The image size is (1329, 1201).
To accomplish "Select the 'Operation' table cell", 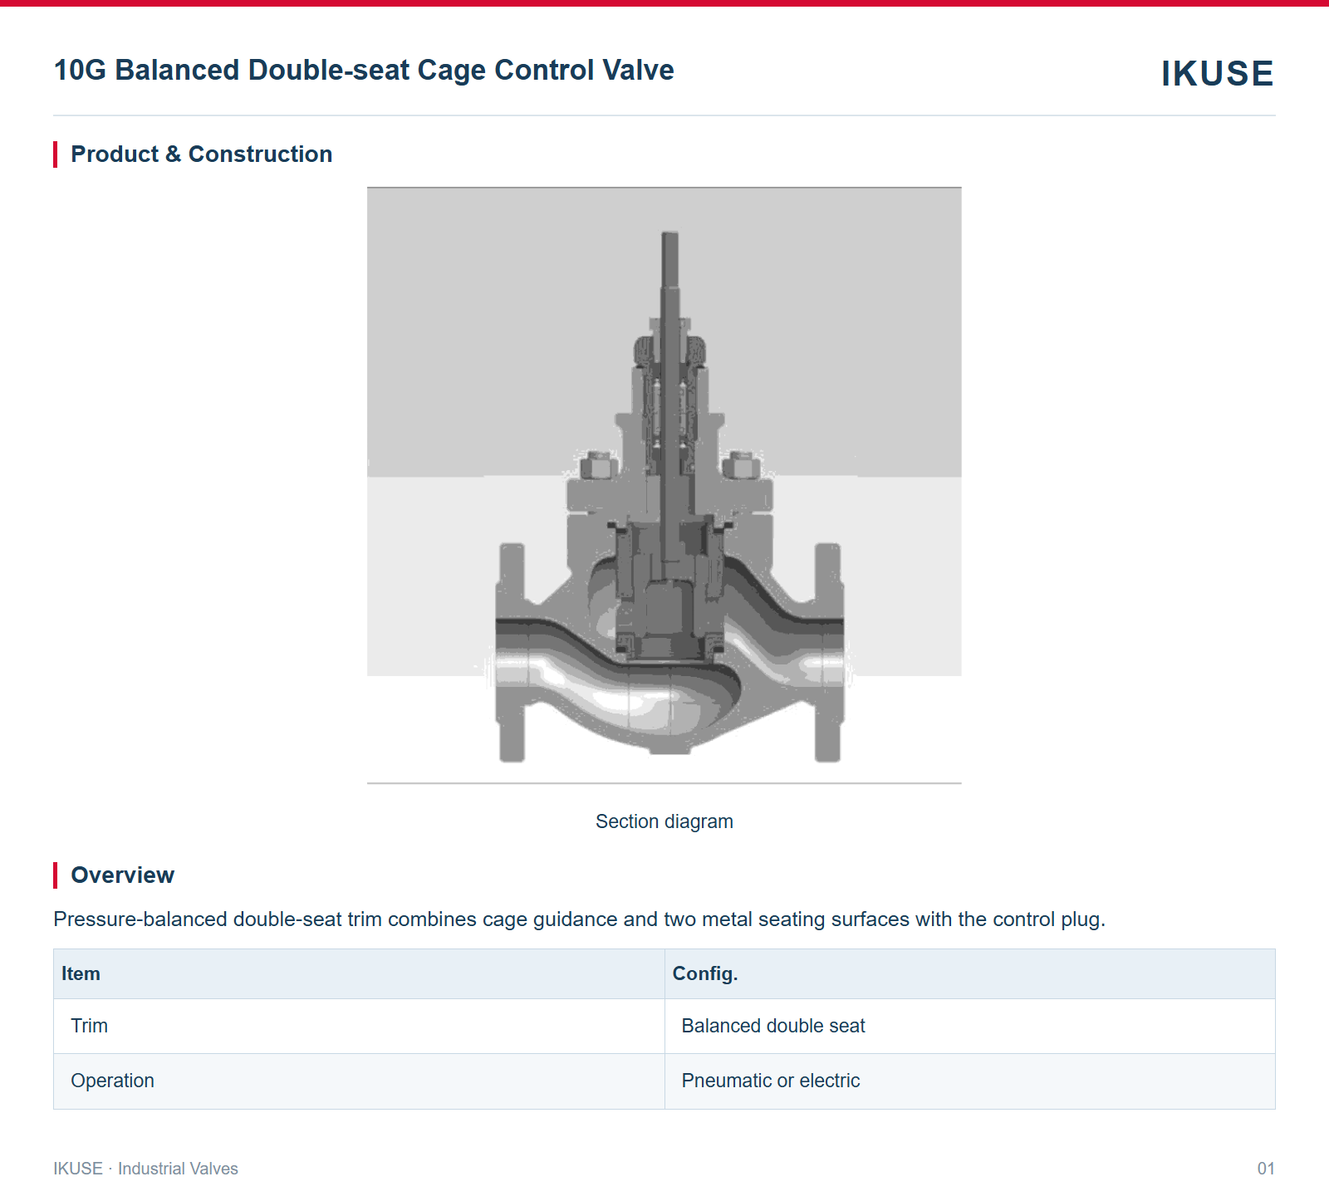I will click(x=359, y=1081).
